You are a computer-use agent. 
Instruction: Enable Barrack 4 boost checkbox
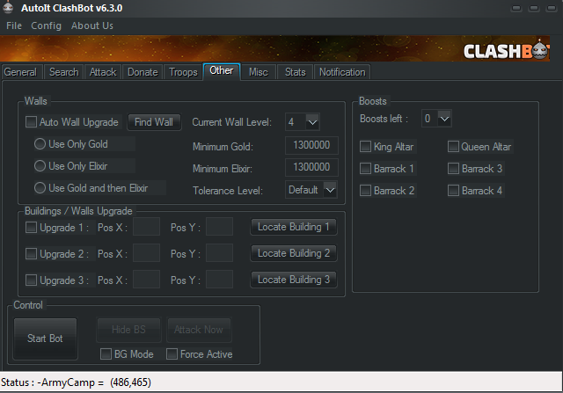pos(453,190)
